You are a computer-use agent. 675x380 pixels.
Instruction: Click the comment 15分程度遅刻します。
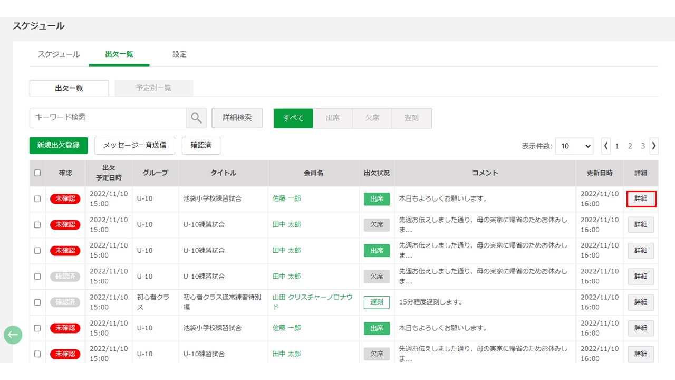431,302
